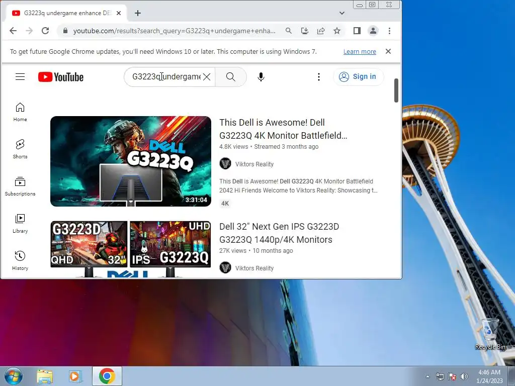This screenshot has height=386, width=515.
Task: Clear the YouTube search box text
Action: (x=207, y=77)
